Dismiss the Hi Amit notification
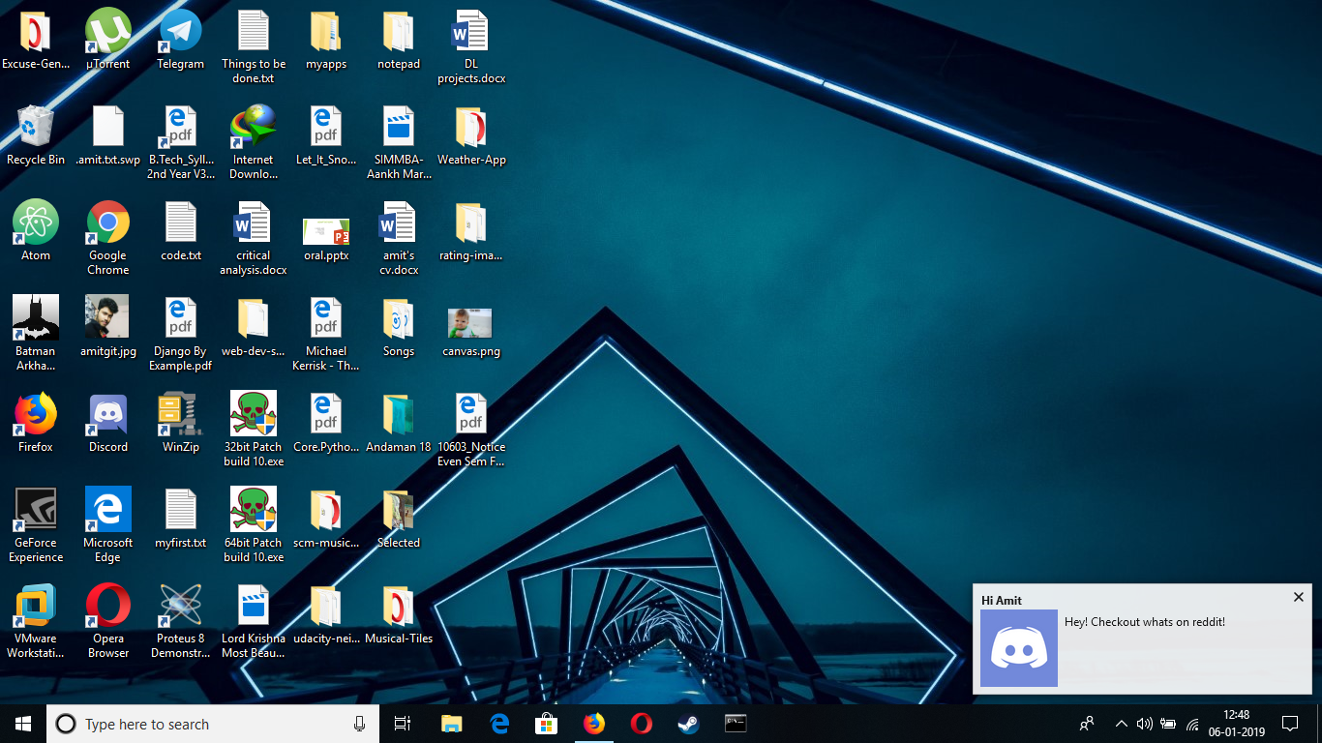Image resolution: width=1322 pixels, height=743 pixels. tap(1299, 597)
